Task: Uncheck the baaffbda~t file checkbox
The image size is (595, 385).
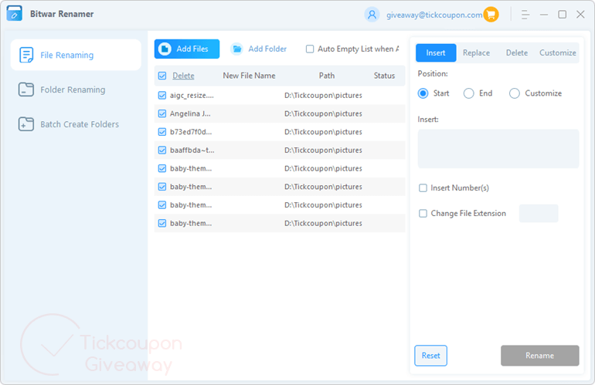Action: point(162,150)
